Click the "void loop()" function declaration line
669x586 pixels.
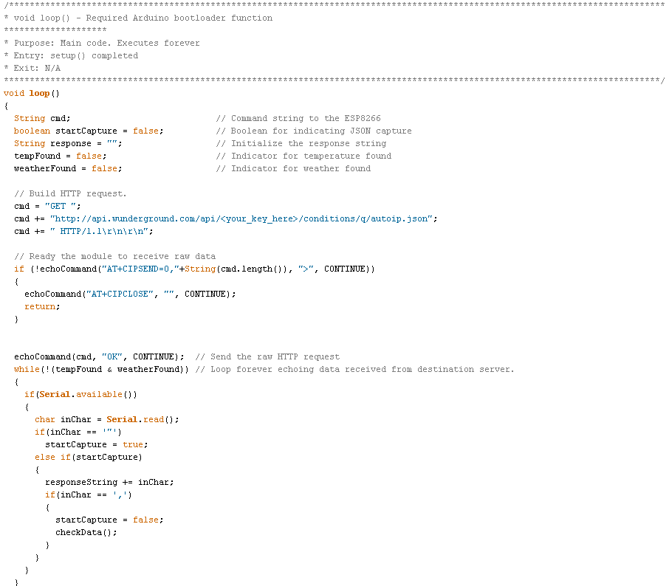(x=32, y=94)
